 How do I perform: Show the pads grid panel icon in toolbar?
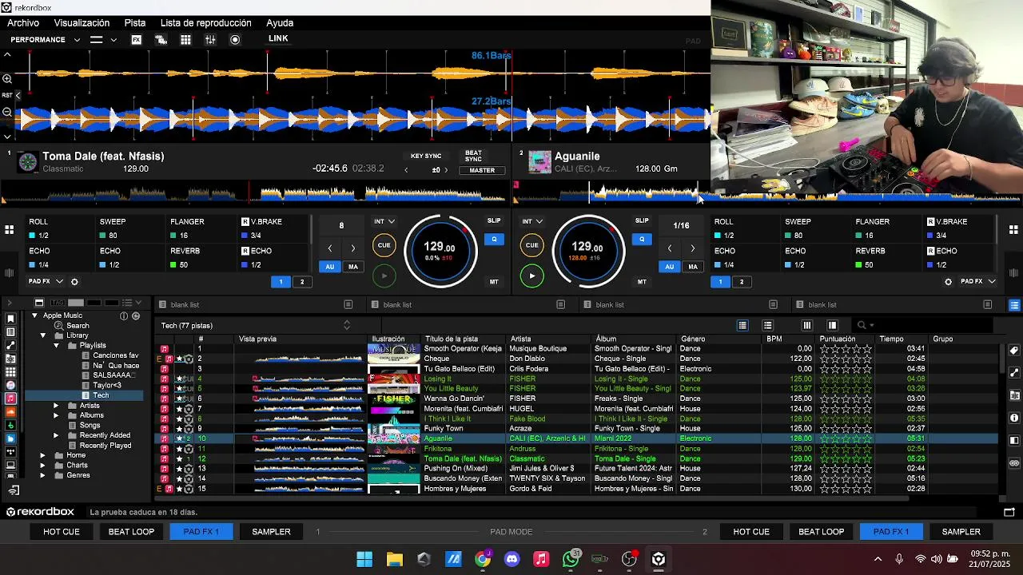[185, 40]
